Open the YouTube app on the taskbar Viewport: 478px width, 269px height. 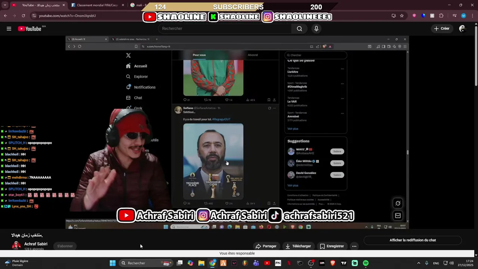[267, 263]
